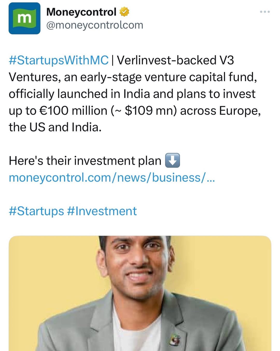Click the "€100 million" amount in the tweet

(73, 111)
